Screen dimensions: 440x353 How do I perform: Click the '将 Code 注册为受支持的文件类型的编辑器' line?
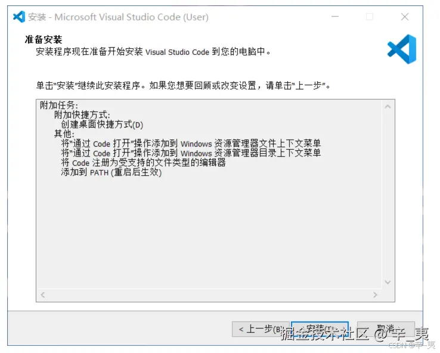[x=144, y=163]
